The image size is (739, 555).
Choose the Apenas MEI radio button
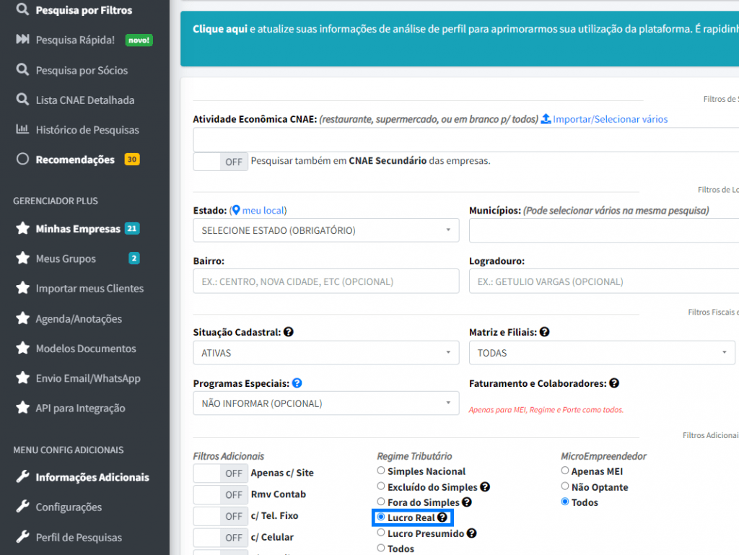pos(565,471)
